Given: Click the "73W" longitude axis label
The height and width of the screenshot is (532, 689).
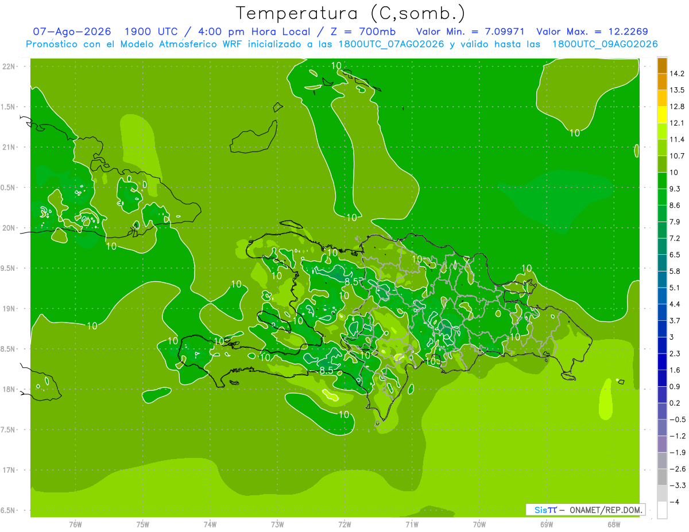Looking at the screenshot, I should [277, 525].
